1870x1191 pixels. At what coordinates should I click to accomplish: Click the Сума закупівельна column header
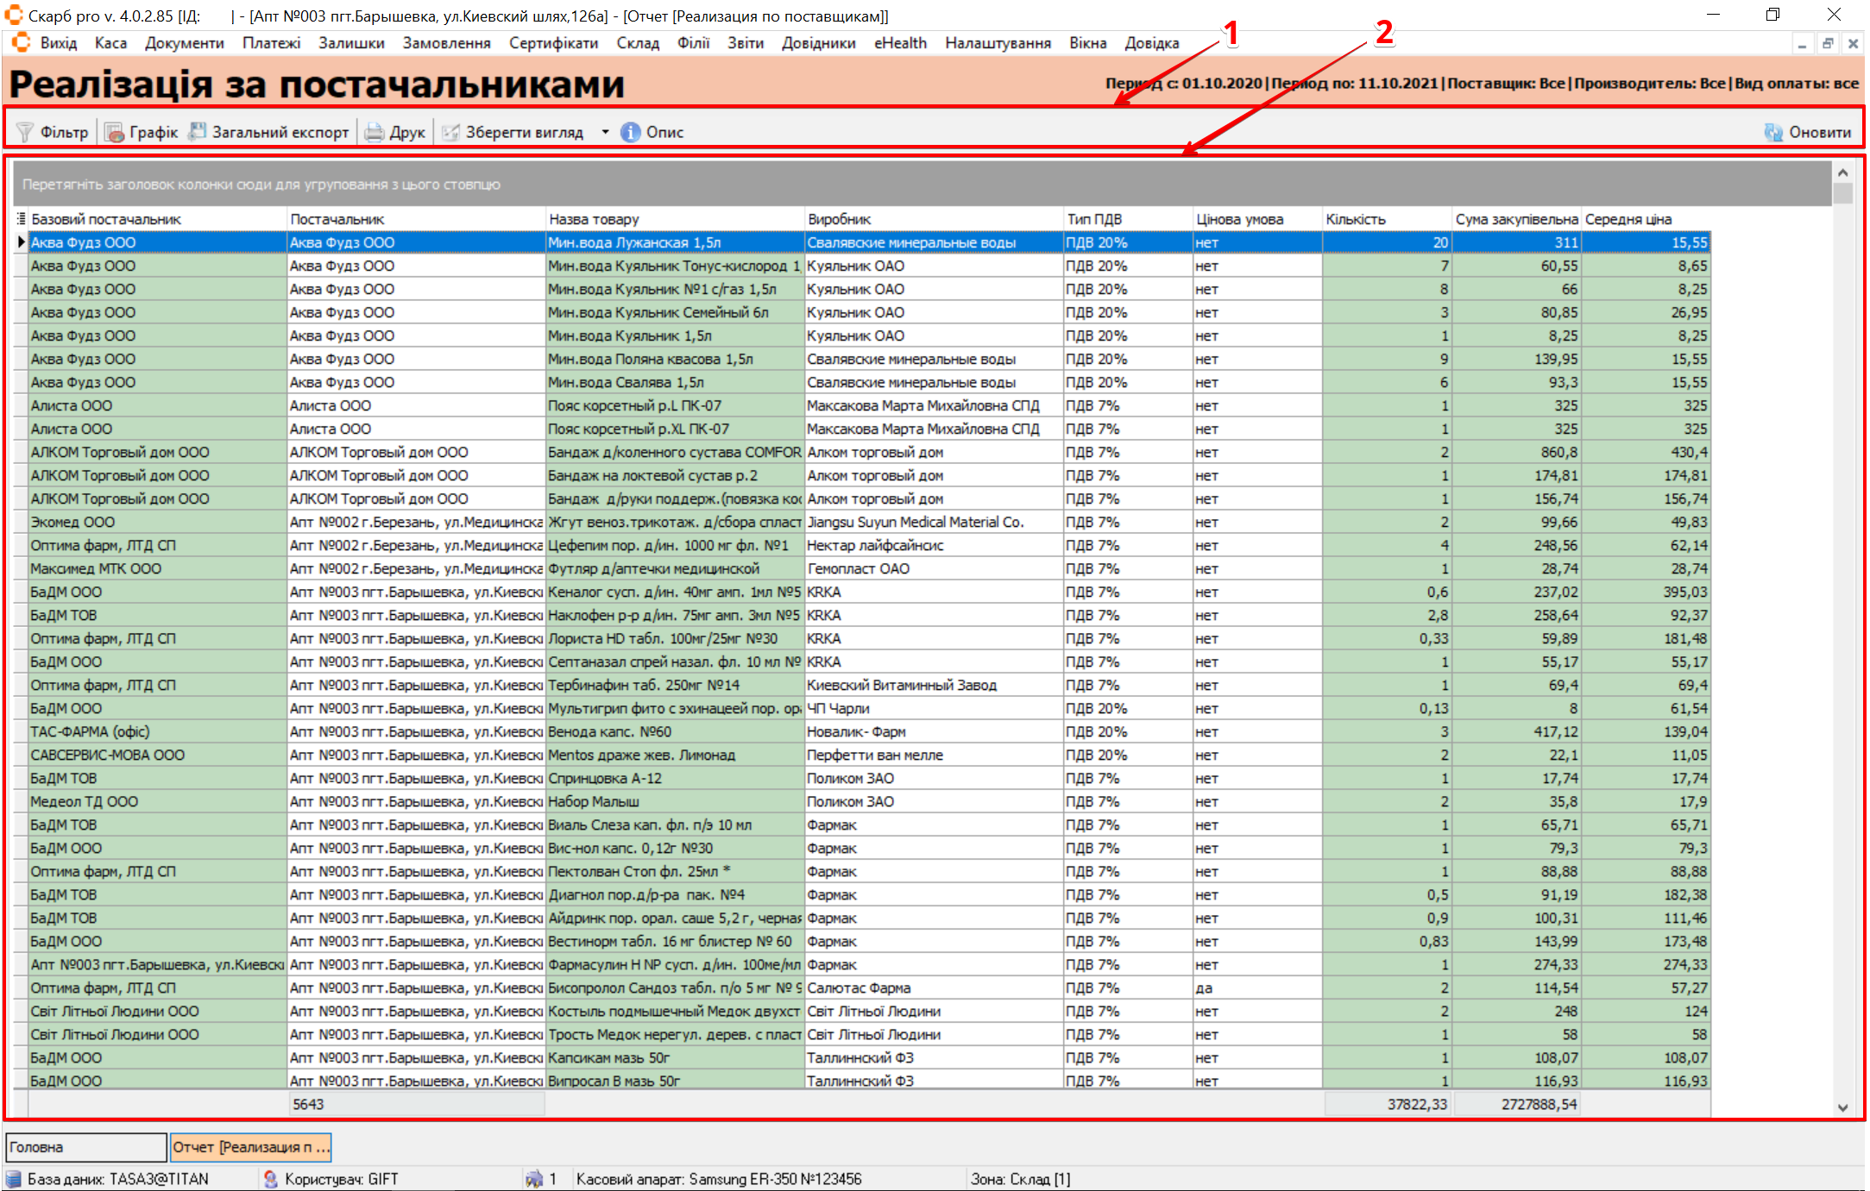(1515, 219)
